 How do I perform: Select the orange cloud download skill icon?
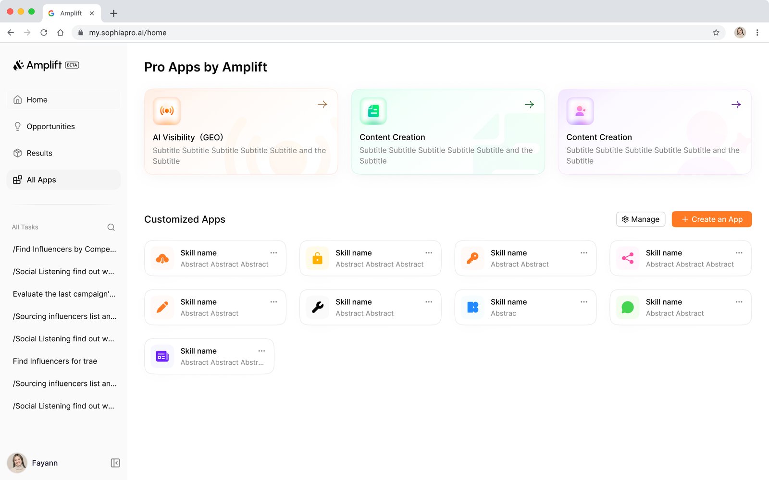coord(162,258)
